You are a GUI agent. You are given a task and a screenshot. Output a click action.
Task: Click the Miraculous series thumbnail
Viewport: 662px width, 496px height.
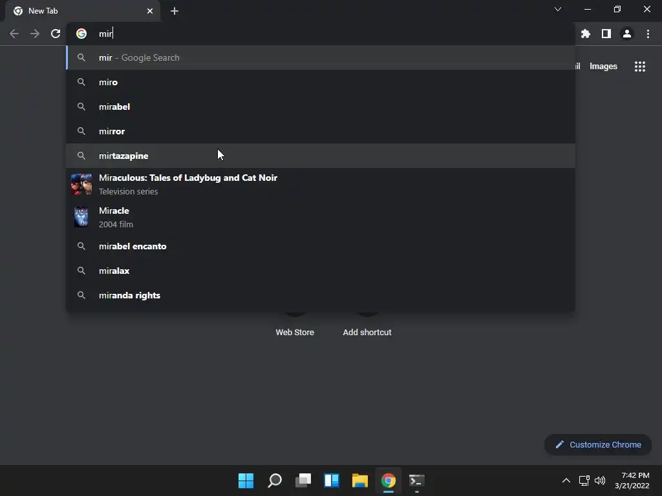[x=81, y=184]
